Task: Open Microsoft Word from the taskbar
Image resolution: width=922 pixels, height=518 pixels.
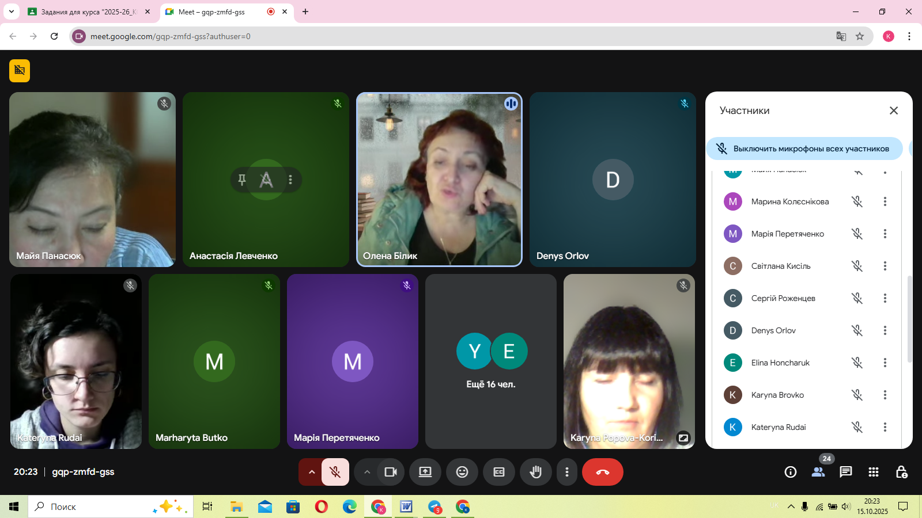Action: pos(406,506)
